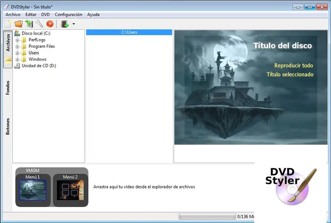Open the Editar menu
This screenshot has height=223, width=331.
click(31, 14)
